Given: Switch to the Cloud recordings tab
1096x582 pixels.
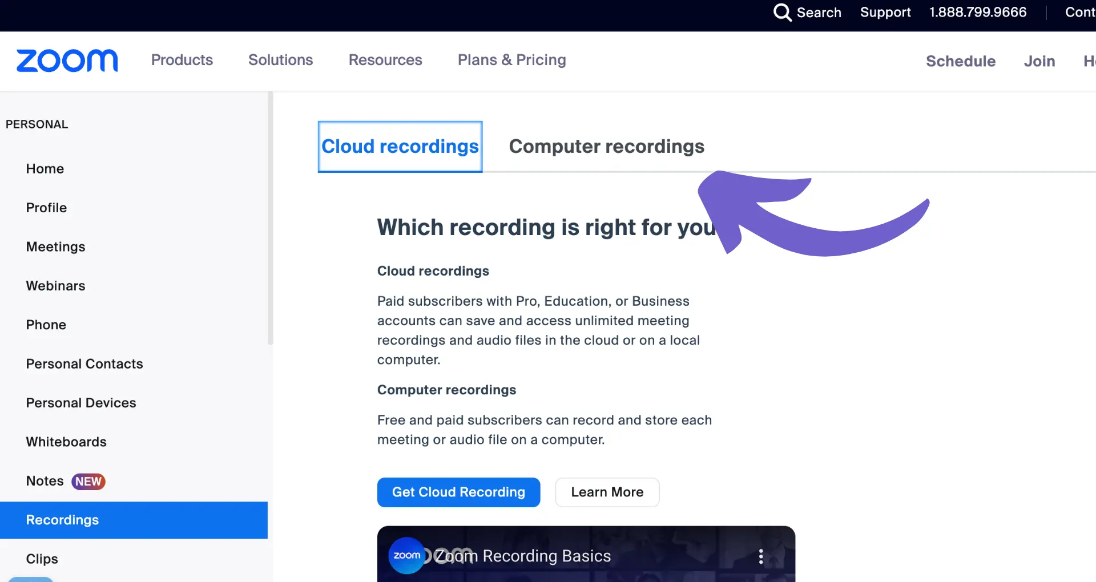Looking at the screenshot, I should tap(400, 147).
